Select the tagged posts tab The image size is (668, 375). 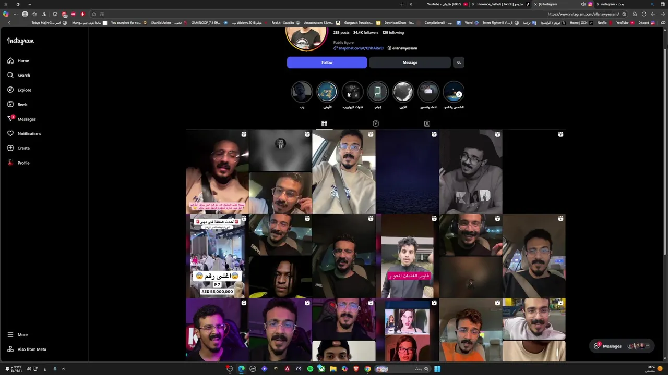[427, 123]
